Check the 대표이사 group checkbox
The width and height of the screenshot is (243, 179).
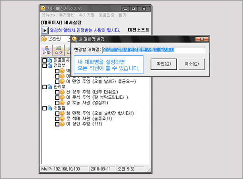[x=44, y=60]
